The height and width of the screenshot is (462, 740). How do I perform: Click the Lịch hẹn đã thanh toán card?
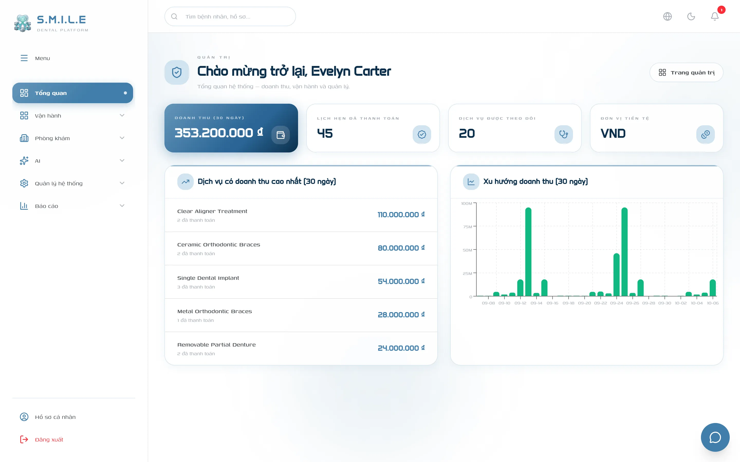tap(373, 128)
